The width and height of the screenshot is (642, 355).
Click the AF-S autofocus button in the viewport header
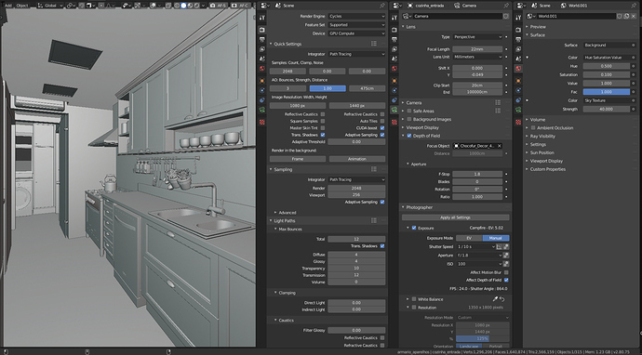[x=219, y=6]
